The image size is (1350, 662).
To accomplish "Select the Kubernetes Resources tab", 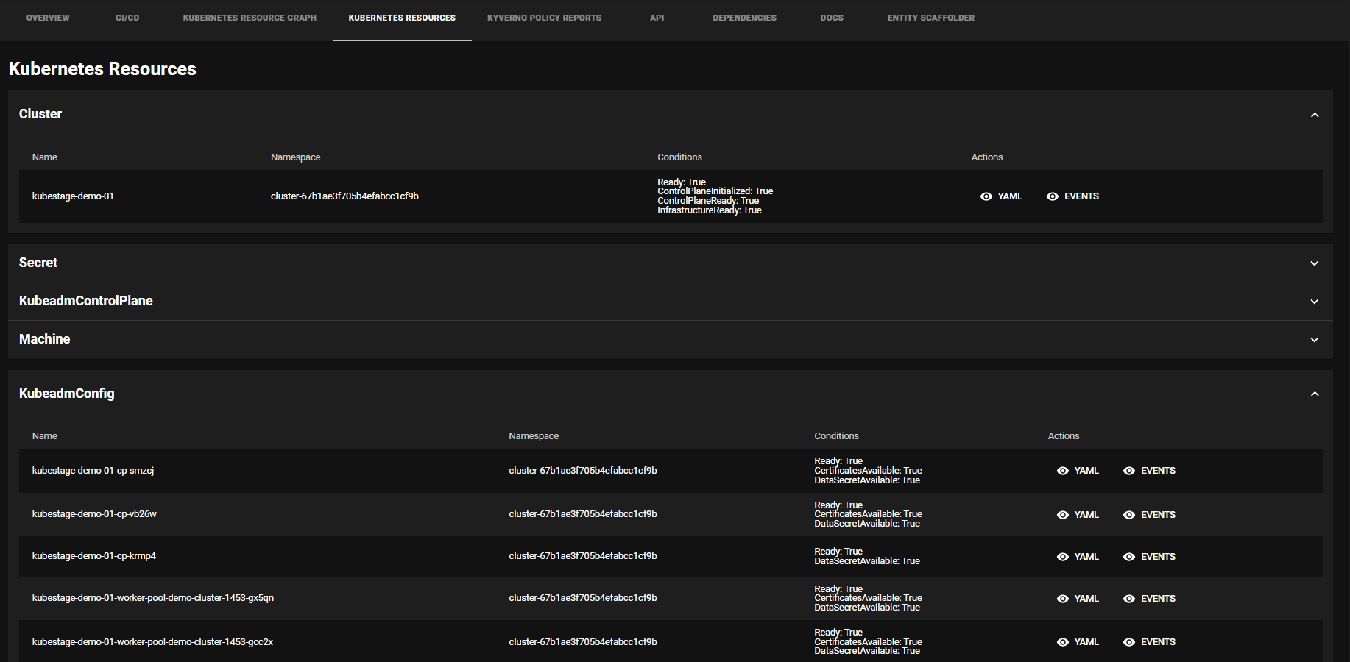I will pyautogui.click(x=402, y=18).
